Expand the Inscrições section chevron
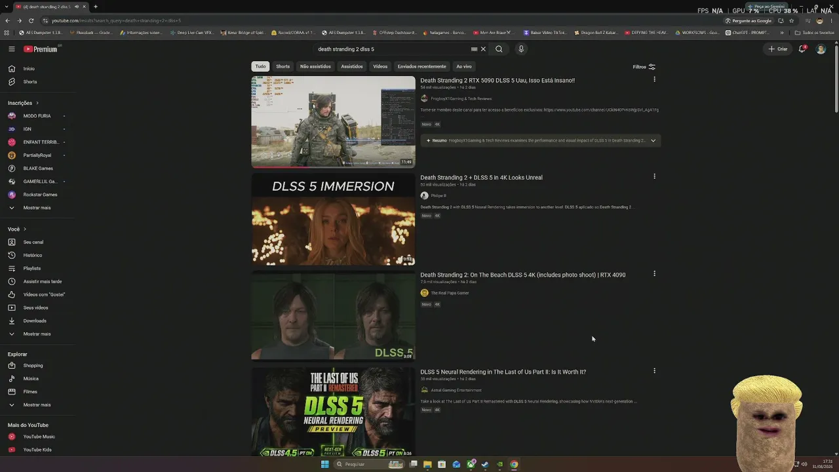The width and height of the screenshot is (839, 472). click(x=37, y=103)
